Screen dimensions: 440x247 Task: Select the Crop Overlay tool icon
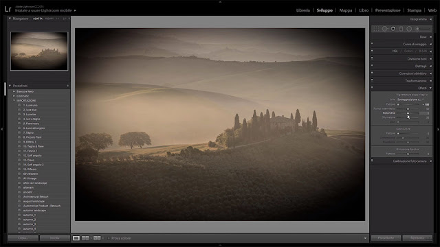click(x=376, y=29)
